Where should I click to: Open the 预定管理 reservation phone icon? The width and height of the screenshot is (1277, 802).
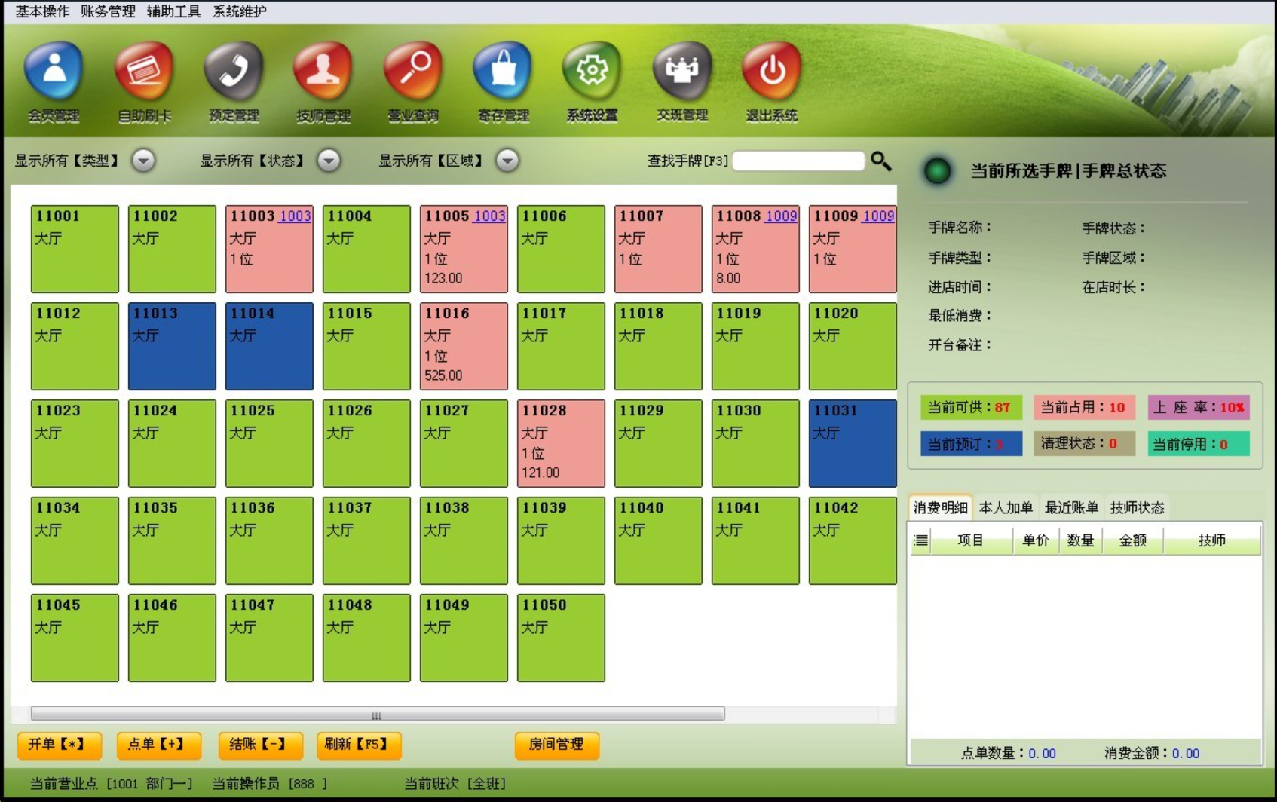pos(234,72)
